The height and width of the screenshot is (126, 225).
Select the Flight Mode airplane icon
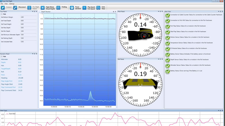[x=43, y=7]
